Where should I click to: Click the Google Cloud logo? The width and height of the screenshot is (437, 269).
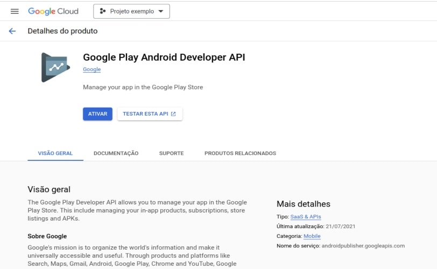point(53,11)
